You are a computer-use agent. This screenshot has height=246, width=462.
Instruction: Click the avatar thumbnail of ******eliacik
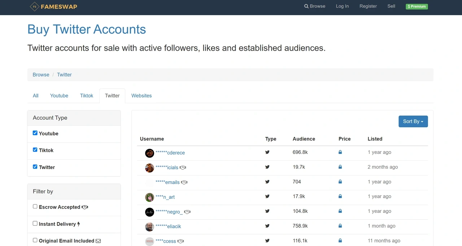click(149, 227)
